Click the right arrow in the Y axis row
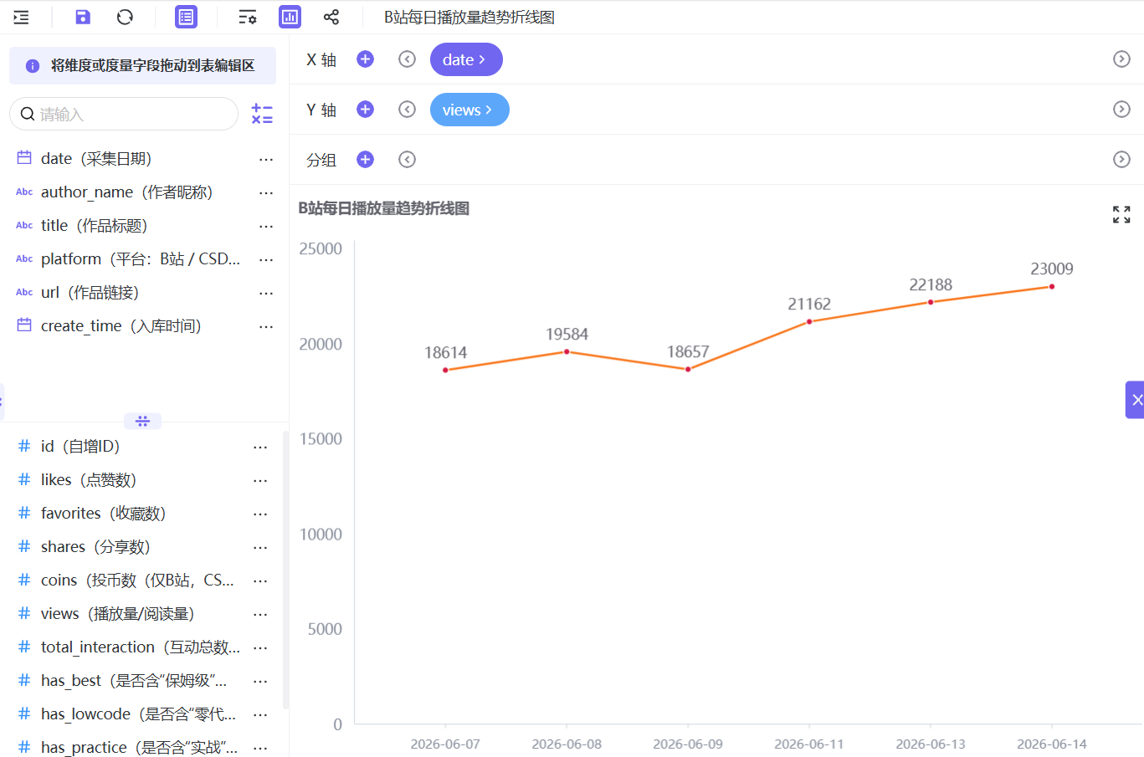This screenshot has height=757, width=1144. click(x=1121, y=110)
